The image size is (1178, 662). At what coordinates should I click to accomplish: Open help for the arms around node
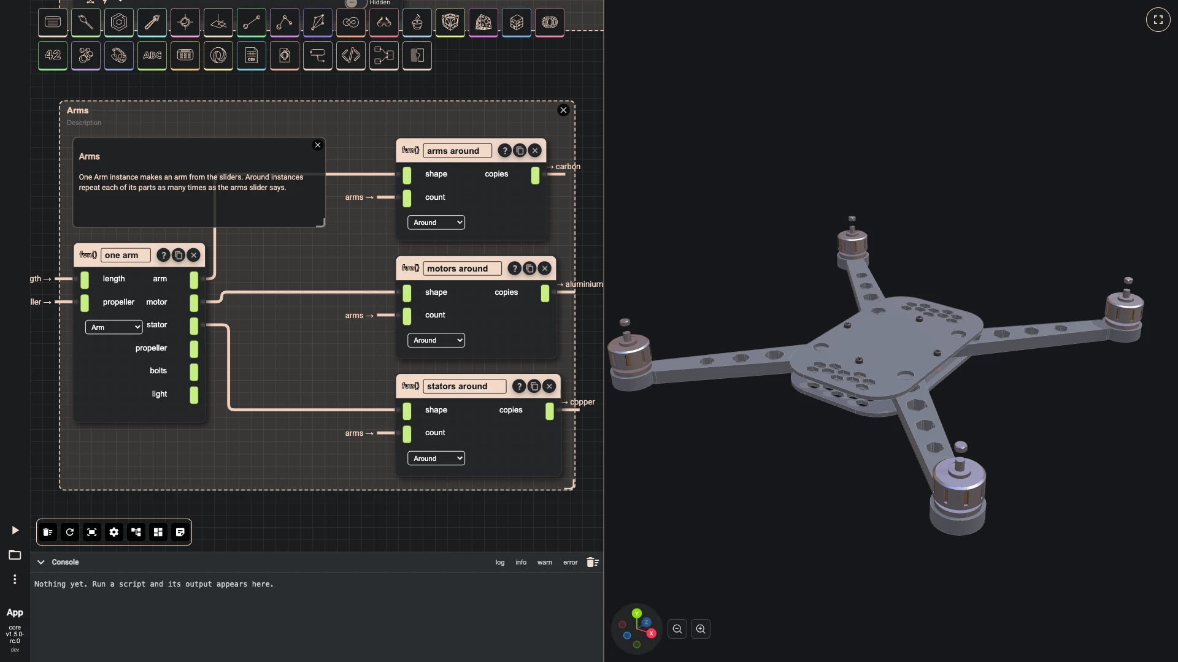[504, 151]
